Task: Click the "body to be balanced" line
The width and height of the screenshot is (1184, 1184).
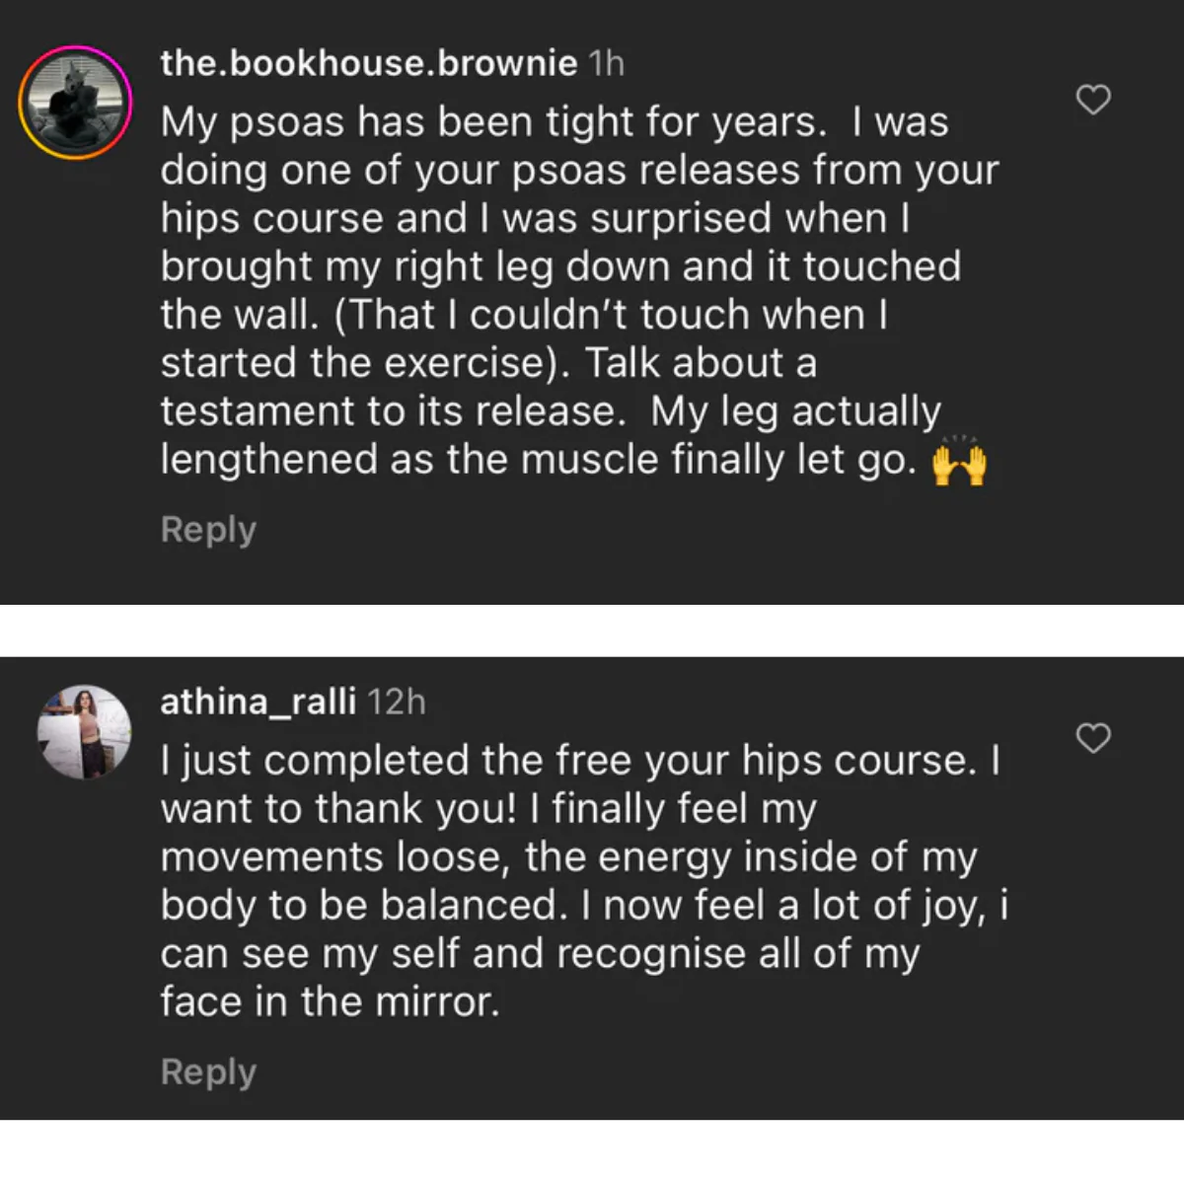Action: tap(584, 906)
